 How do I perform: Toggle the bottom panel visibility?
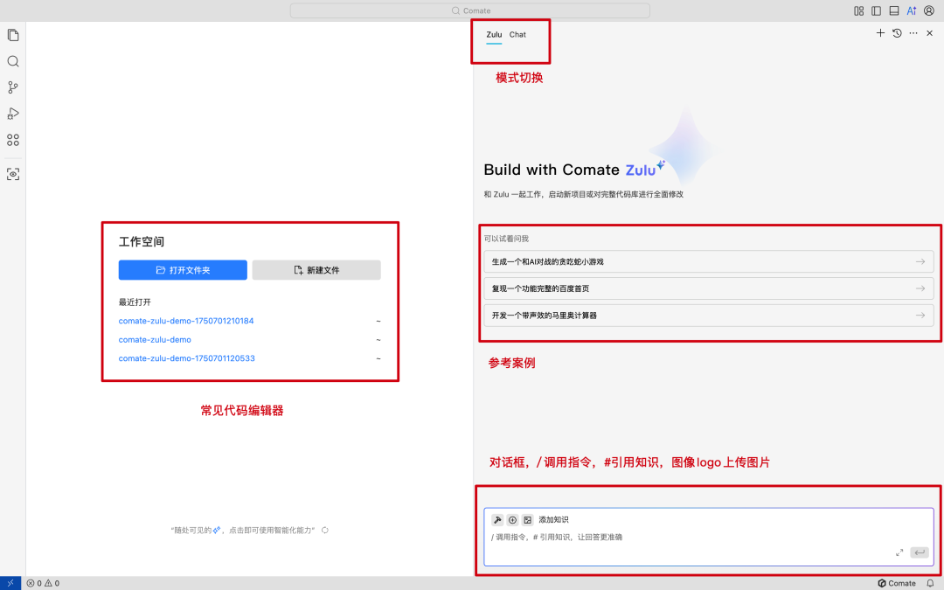pos(894,10)
